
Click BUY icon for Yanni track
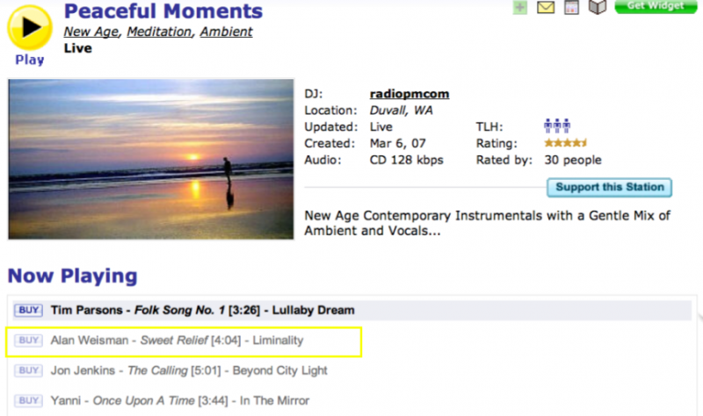[x=29, y=400]
